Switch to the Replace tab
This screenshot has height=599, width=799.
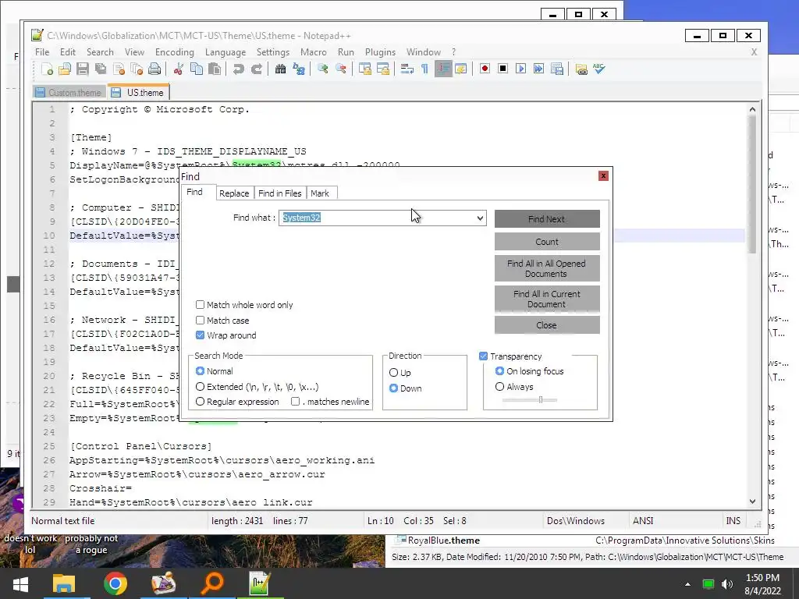234,193
